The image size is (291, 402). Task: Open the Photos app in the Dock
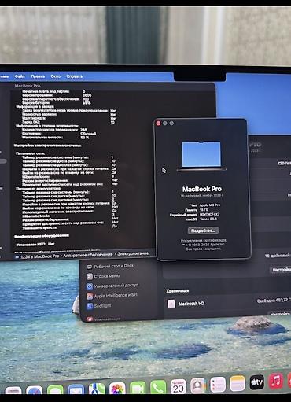coord(117,389)
